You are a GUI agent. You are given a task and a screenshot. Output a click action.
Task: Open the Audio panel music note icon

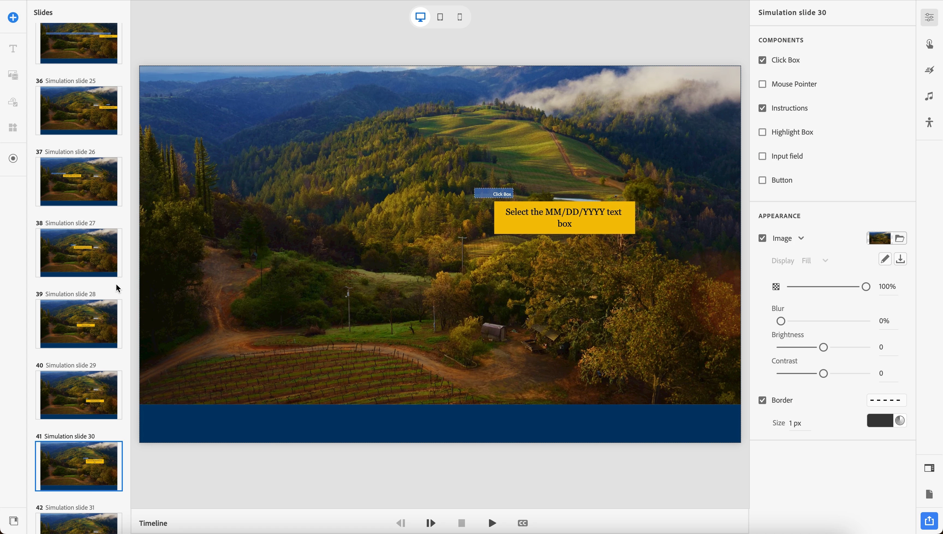tap(929, 96)
